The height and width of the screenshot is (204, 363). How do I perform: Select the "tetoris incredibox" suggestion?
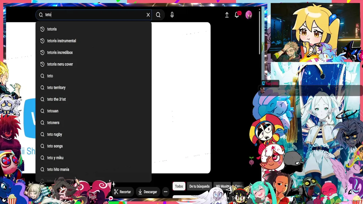(94, 52)
